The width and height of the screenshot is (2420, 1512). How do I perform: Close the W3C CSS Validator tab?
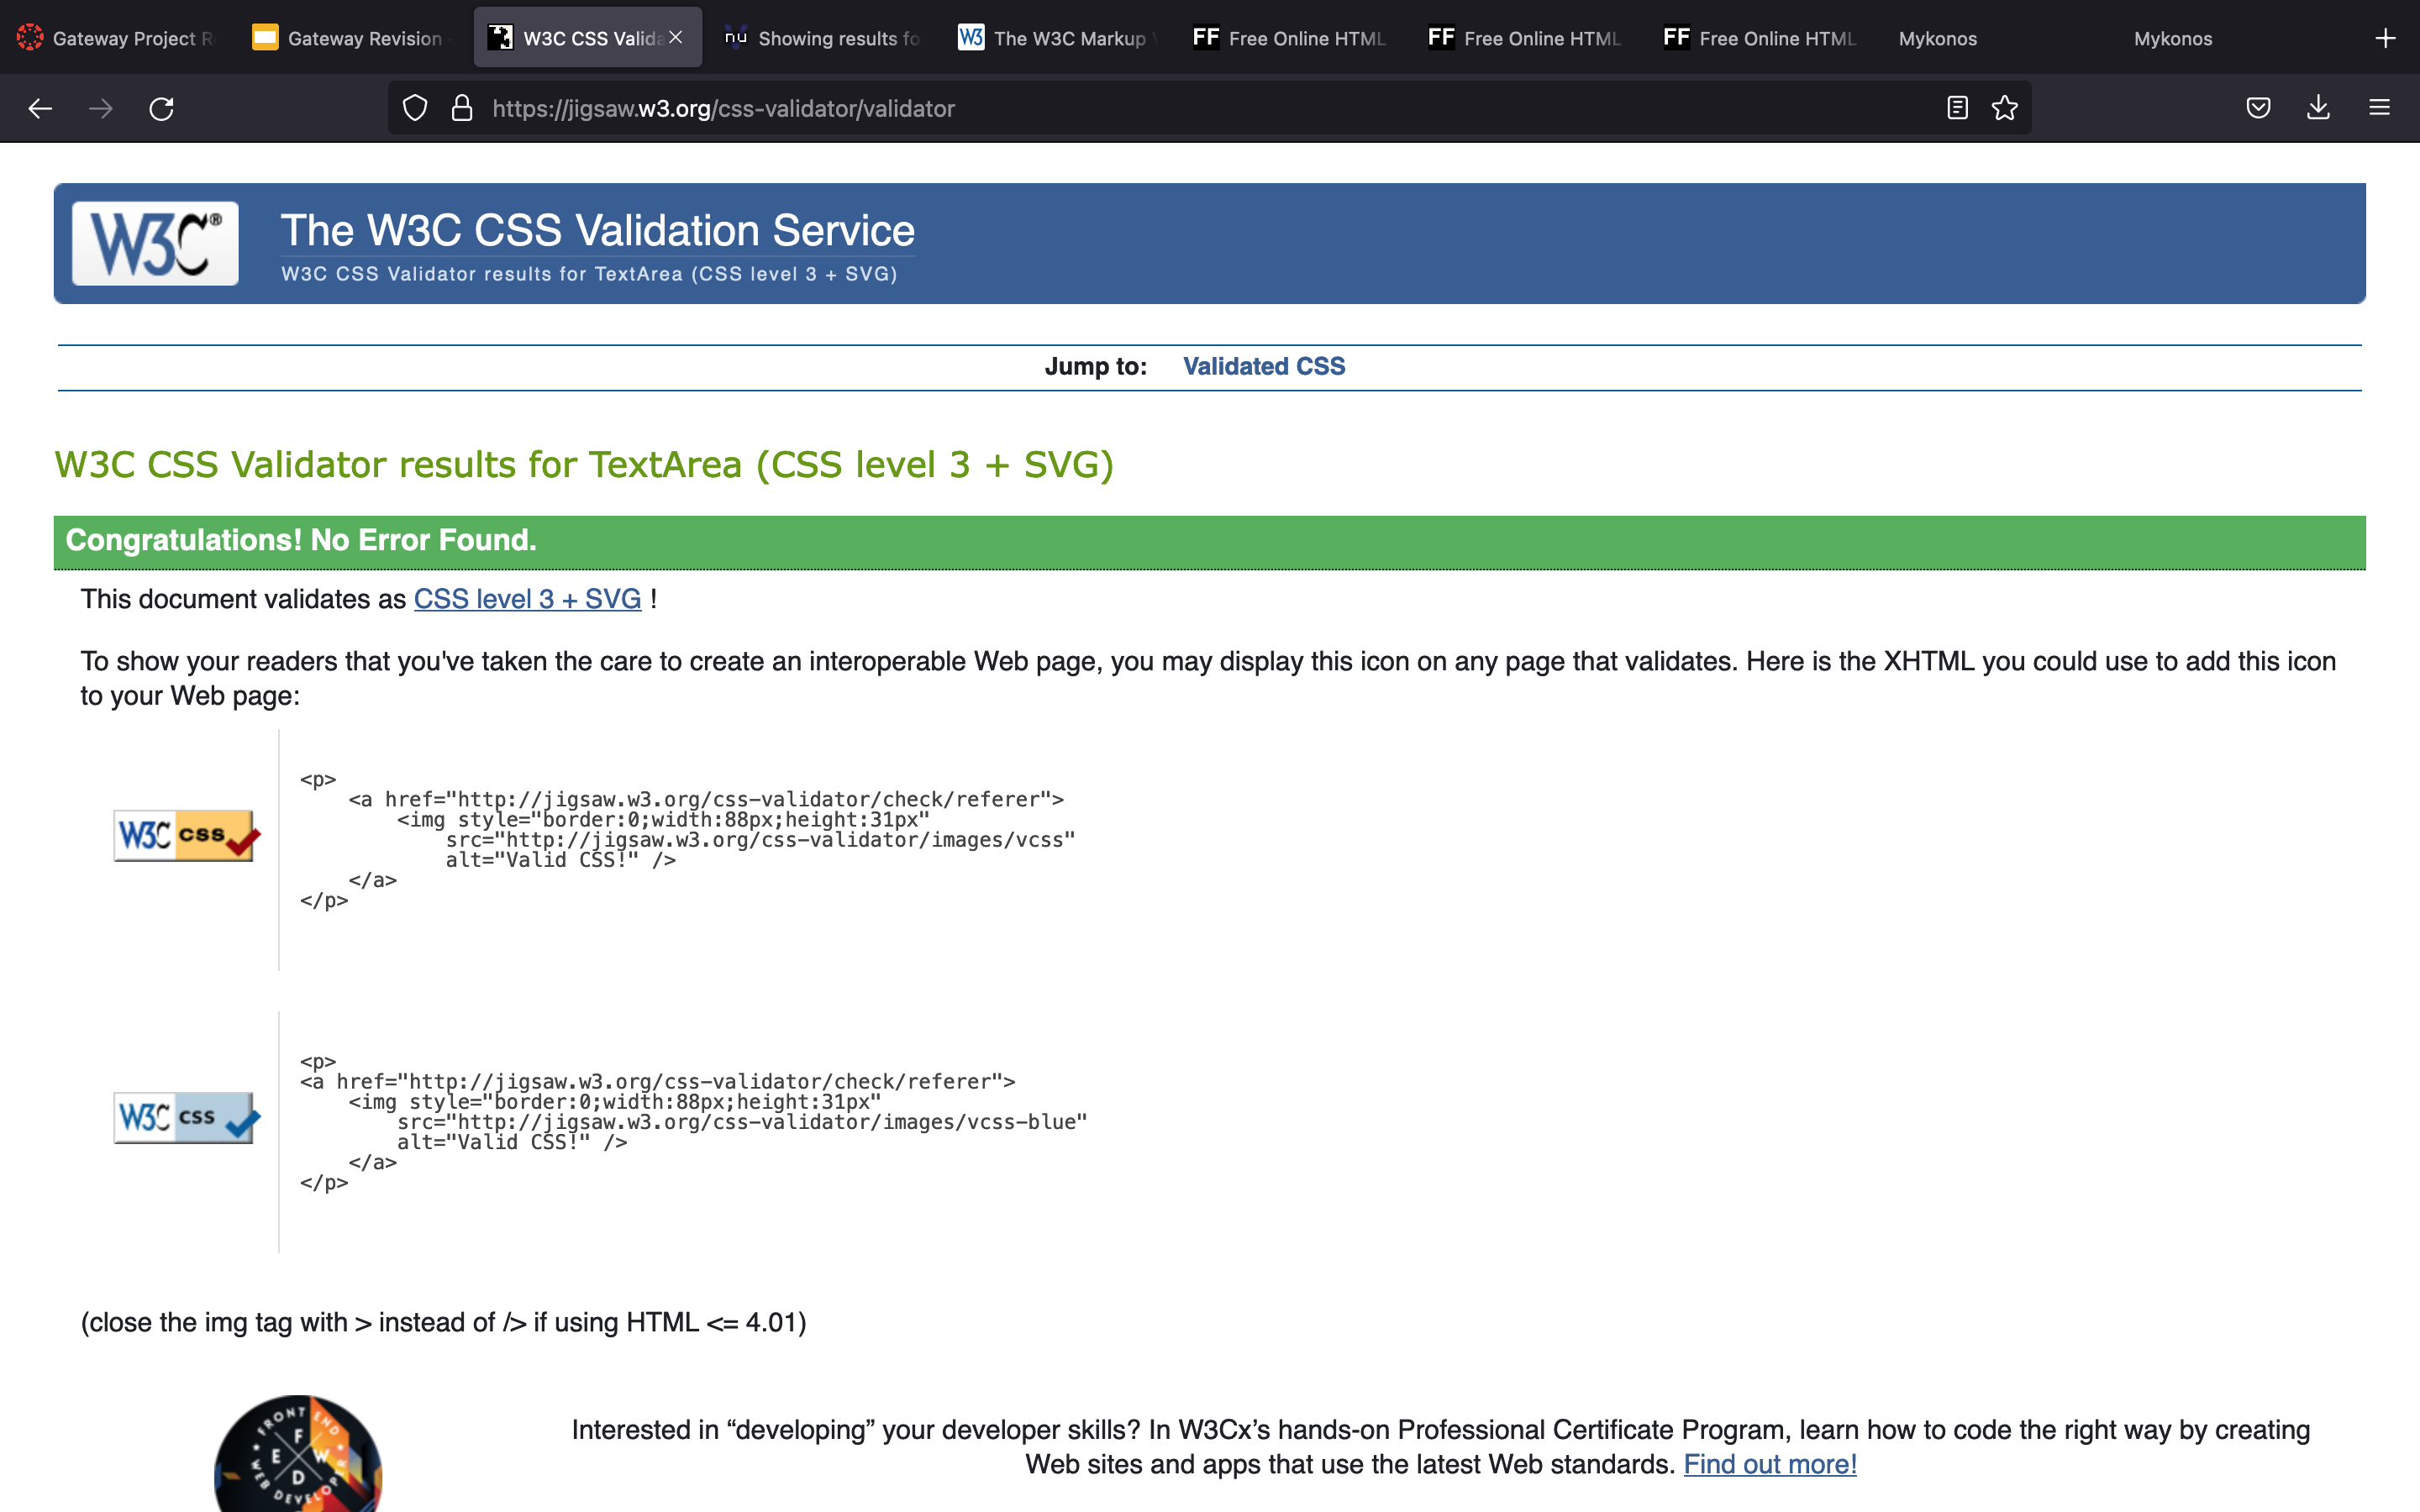click(x=676, y=37)
